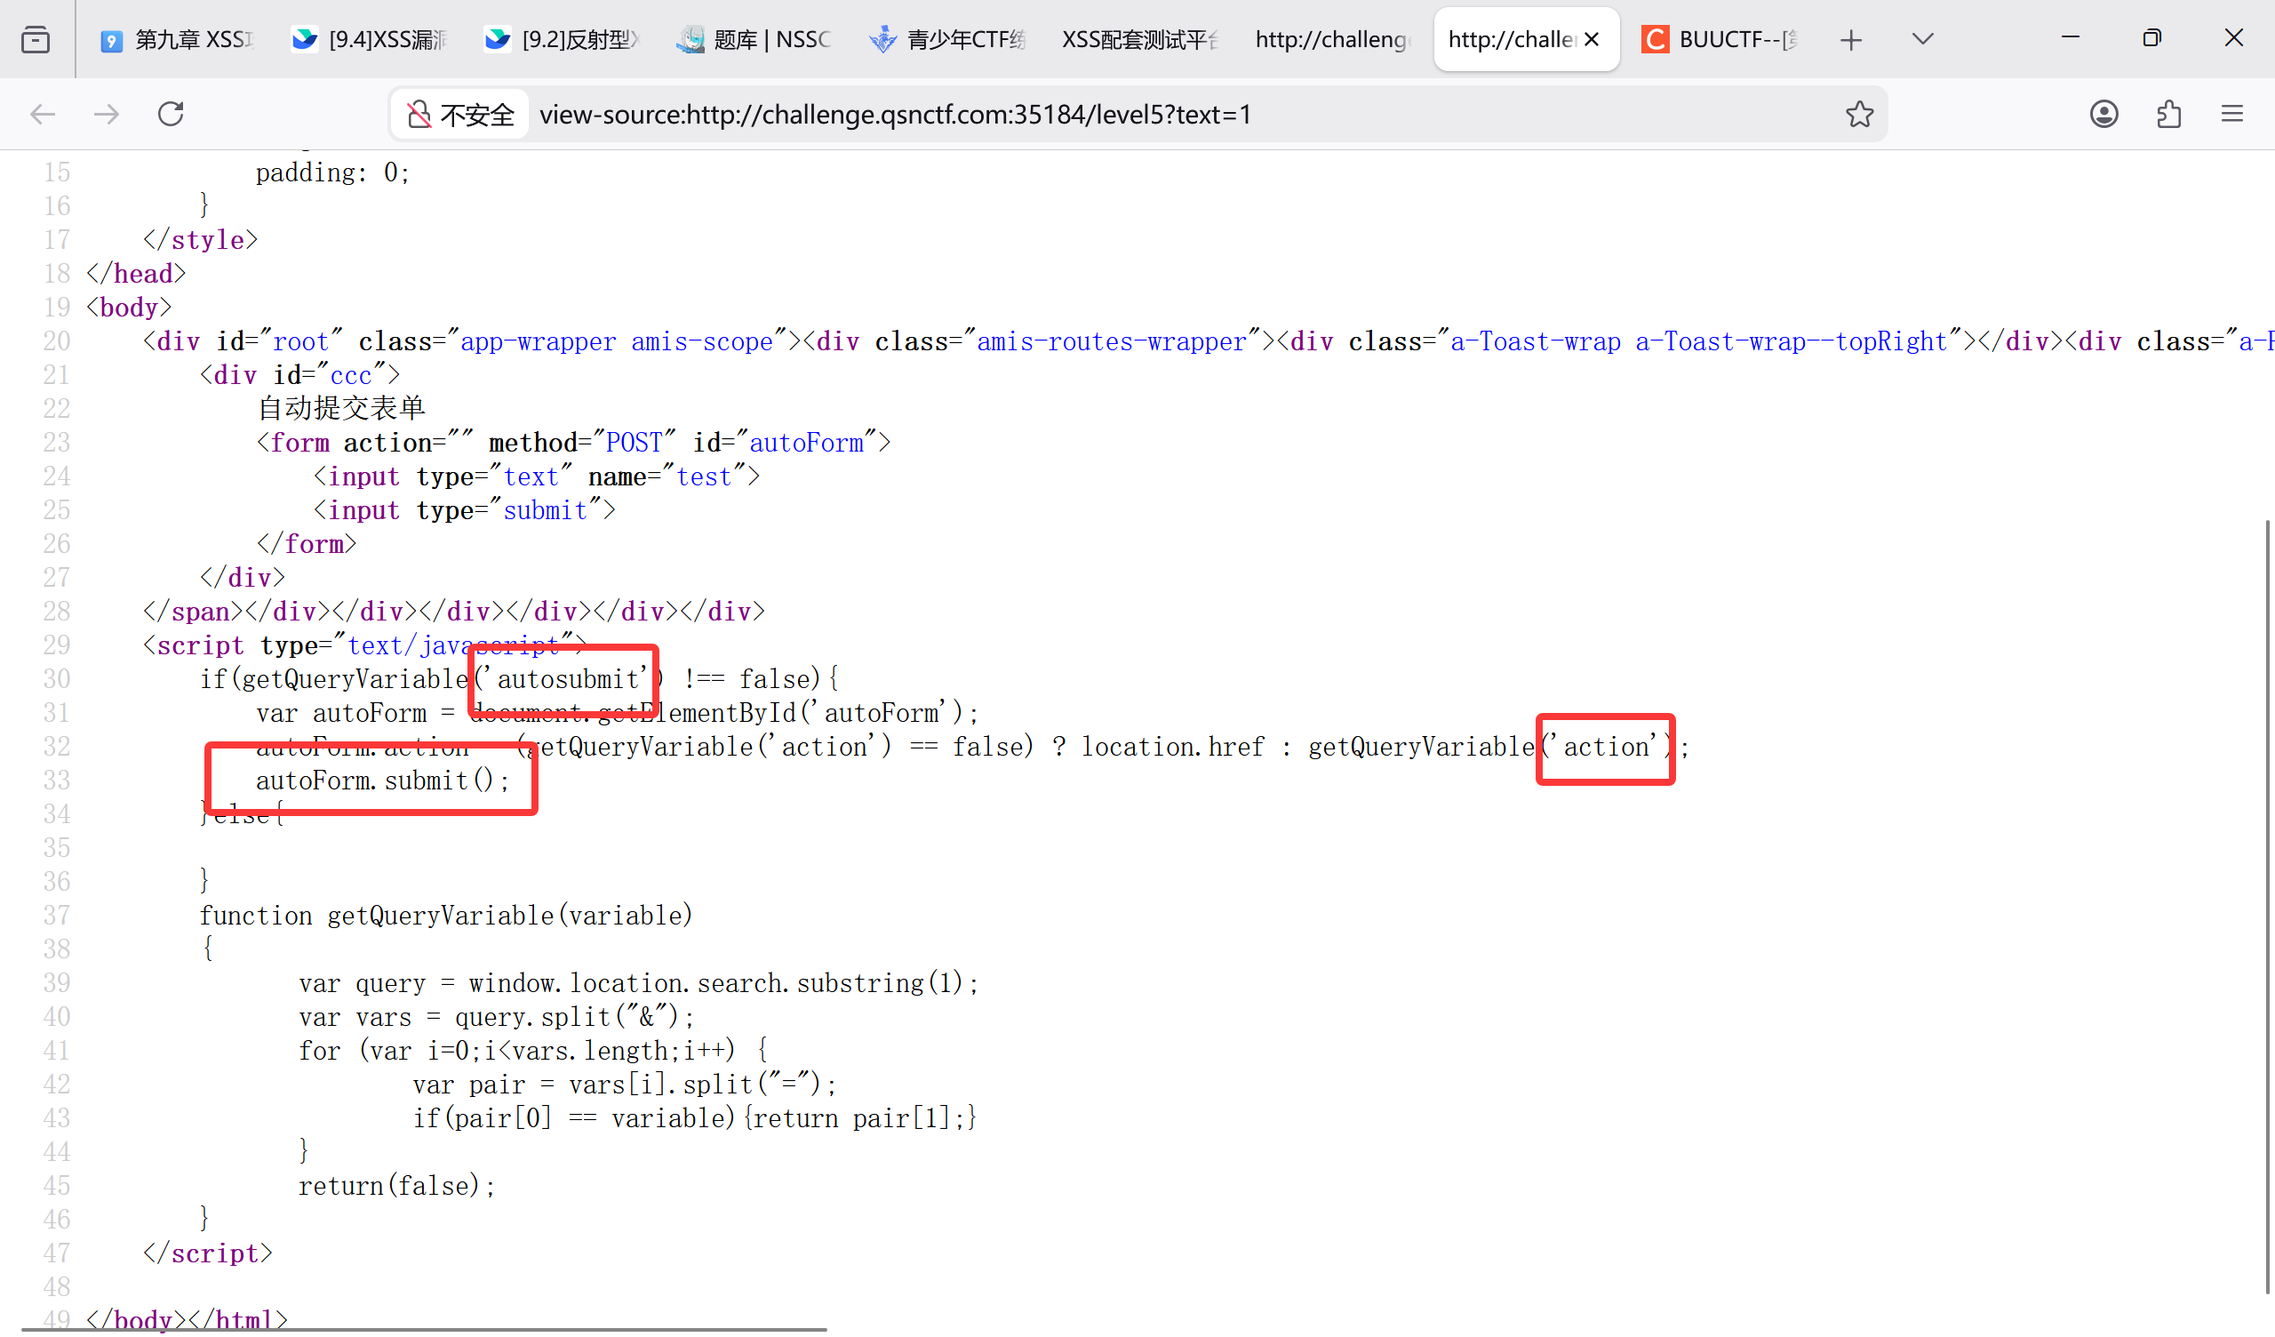Screen dimensions: 2275x1337
Task: Click the forward navigation arrow
Action: pyautogui.click(x=107, y=114)
